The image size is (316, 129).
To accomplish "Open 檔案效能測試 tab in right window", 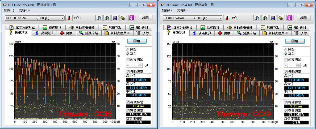I will point(180,28).
